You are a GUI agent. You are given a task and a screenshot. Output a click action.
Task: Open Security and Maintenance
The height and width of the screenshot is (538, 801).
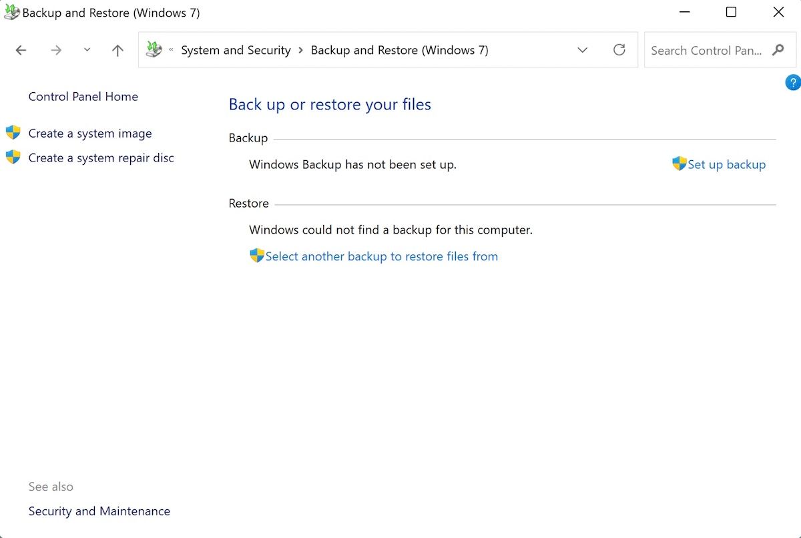pos(99,511)
